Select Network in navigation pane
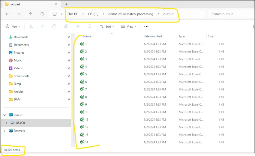Image resolution: width=255 pixels, height=156 pixels. click(19, 130)
